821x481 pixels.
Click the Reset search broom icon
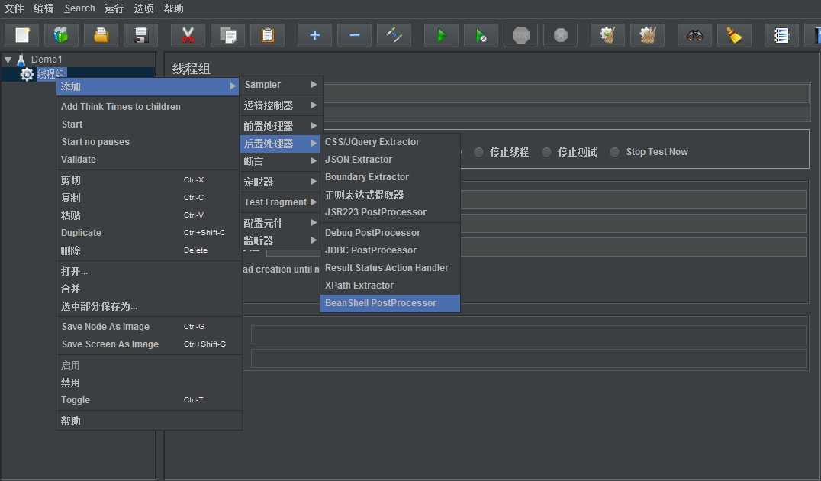pos(735,35)
